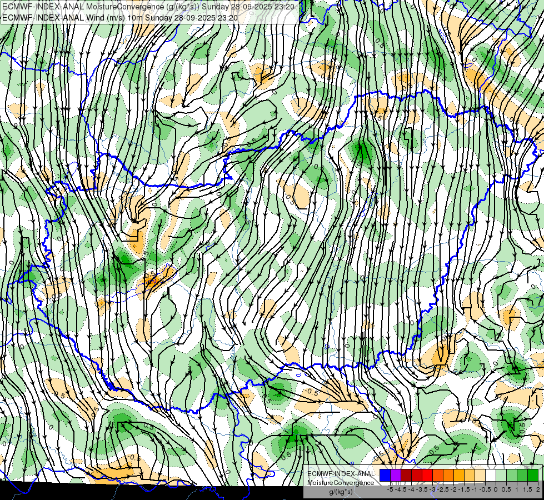Click the MoistureConvergence title line at top
Viewport: 544px width, 500px height.
click(148, 7)
